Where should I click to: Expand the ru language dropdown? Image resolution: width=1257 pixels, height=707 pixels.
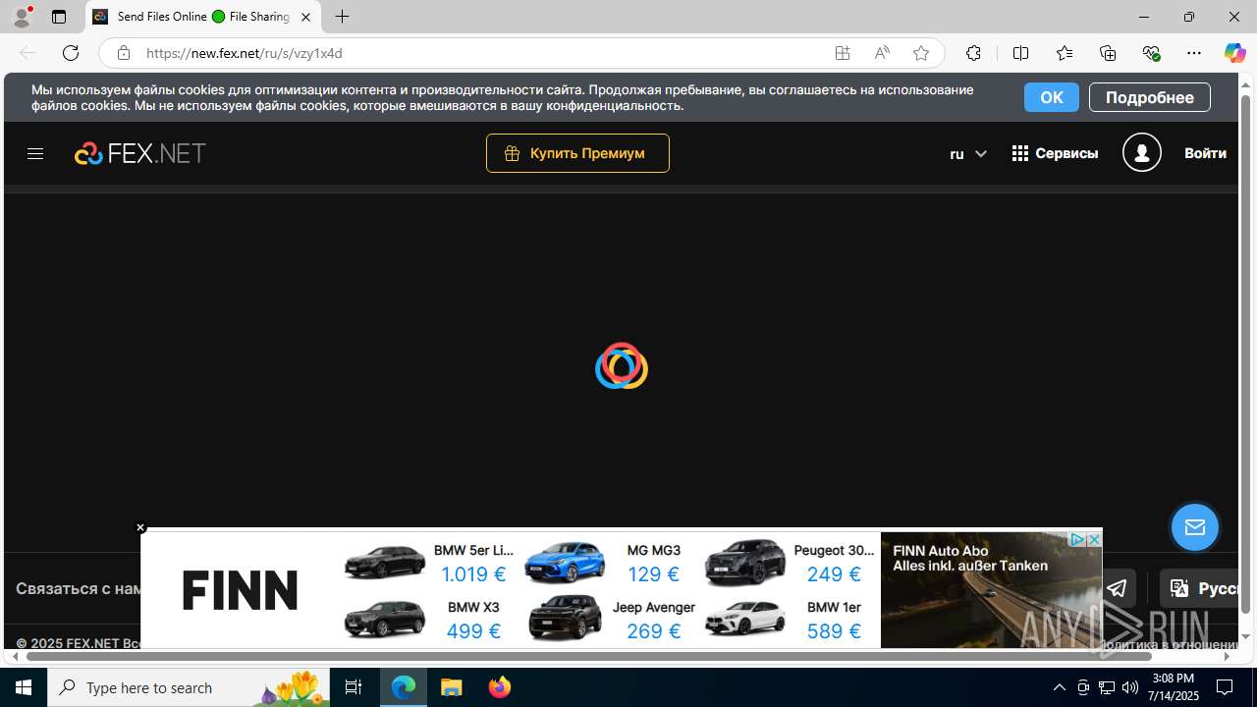tap(968, 153)
